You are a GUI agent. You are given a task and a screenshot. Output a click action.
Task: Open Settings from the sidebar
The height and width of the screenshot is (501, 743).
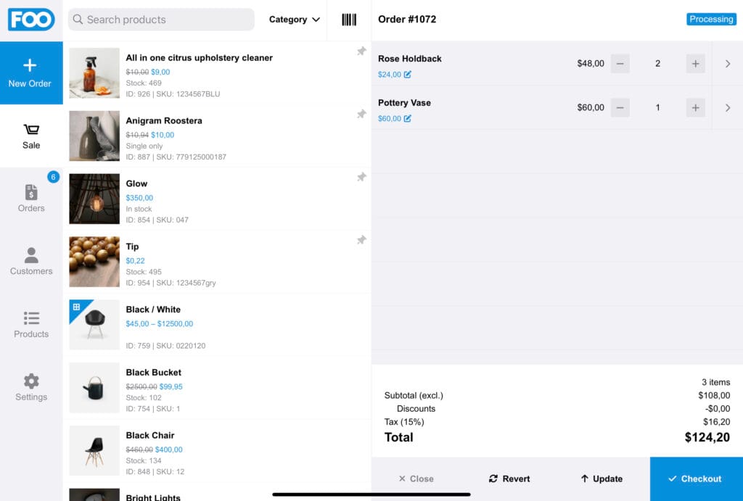point(31,387)
